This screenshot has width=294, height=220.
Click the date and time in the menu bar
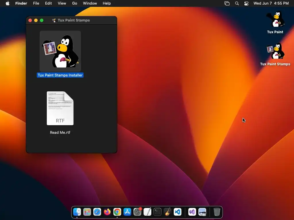tap(271, 3)
